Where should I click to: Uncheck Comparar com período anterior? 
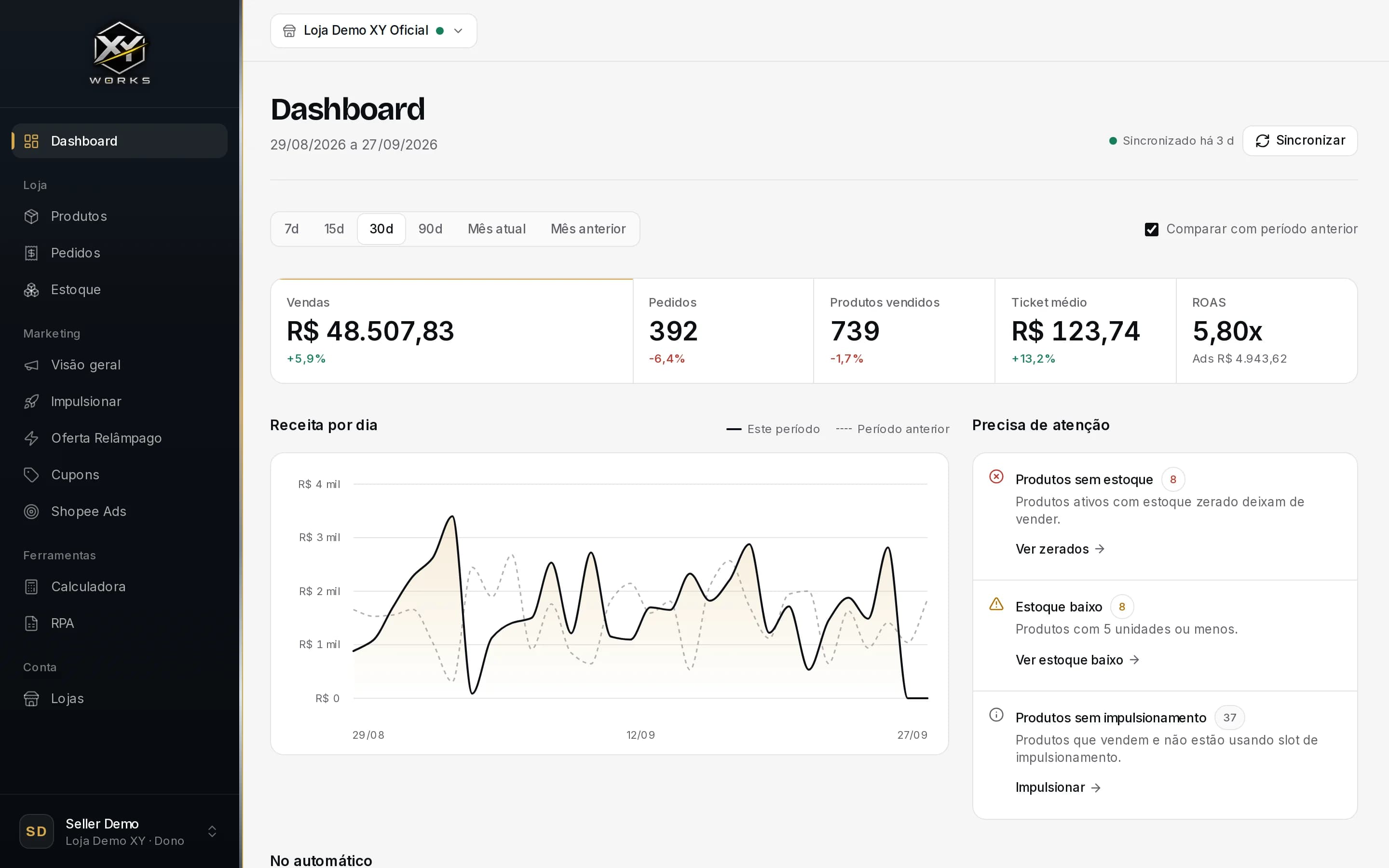tap(1151, 230)
